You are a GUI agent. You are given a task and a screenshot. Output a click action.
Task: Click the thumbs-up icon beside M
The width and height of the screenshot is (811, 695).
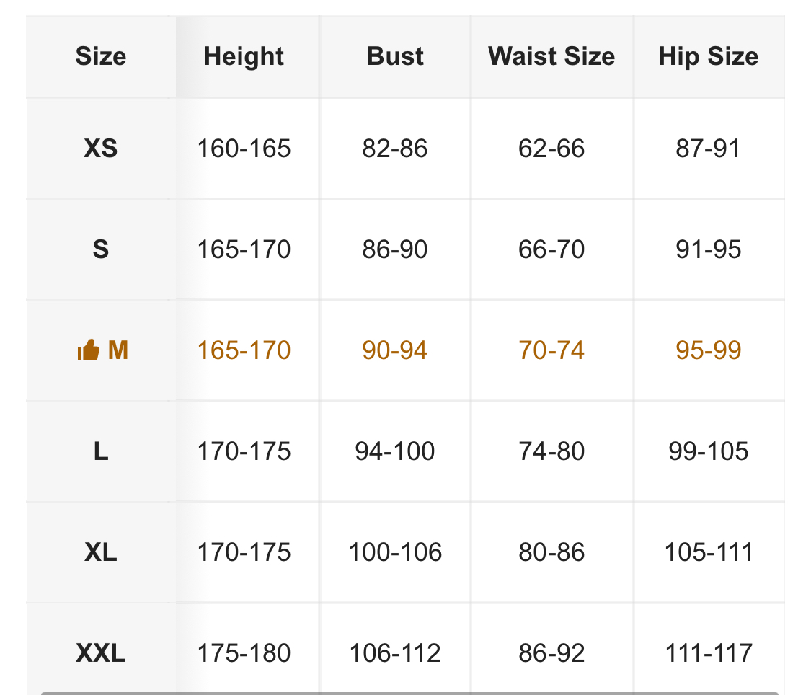(88, 351)
